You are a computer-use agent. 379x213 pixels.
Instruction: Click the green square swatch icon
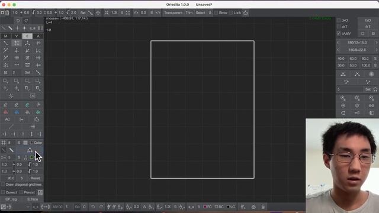pos(31,157)
